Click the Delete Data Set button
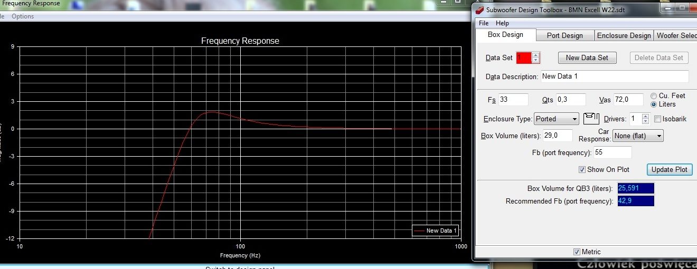Image resolution: width=697 pixels, height=269 pixels. pos(659,57)
